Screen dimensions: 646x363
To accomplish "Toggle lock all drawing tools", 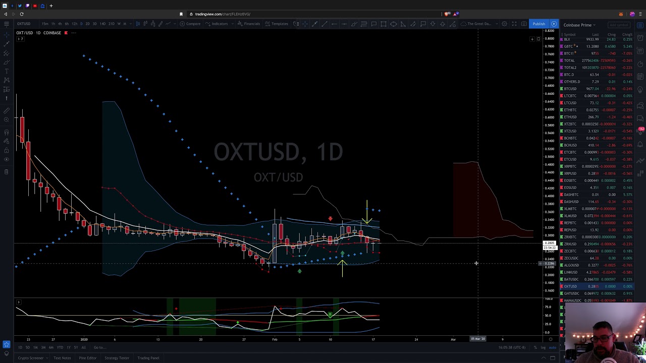I will pos(7,150).
